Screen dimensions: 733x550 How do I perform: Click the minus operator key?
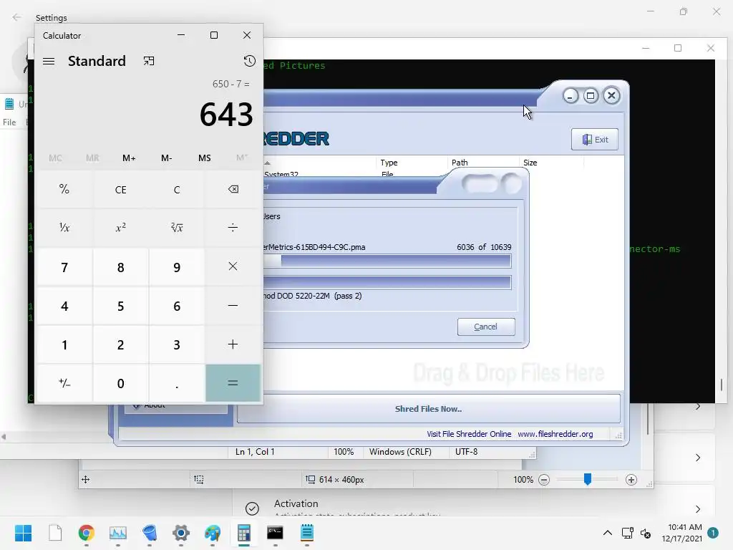tap(233, 305)
